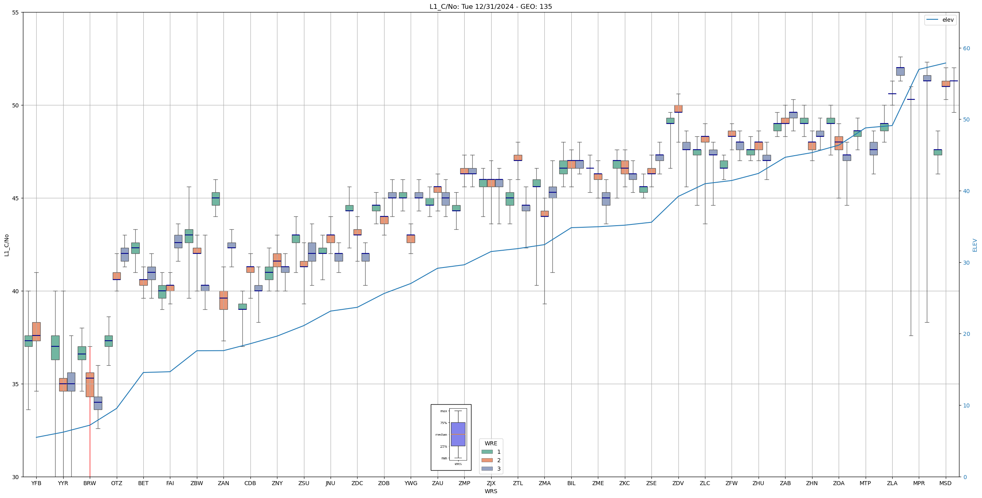Click the median label in boxplot key
This screenshot has width=982, height=498.
441,434
